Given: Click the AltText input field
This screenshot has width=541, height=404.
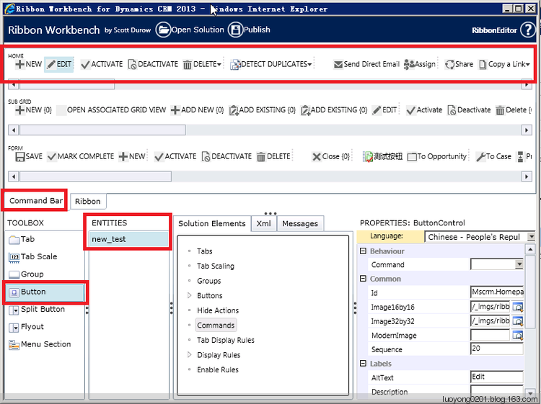Looking at the screenshot, I should [497, 377].
